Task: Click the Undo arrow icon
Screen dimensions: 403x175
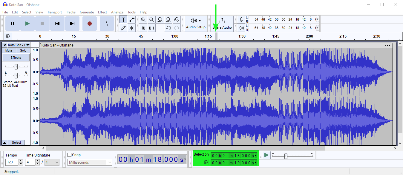Action: 168,28
